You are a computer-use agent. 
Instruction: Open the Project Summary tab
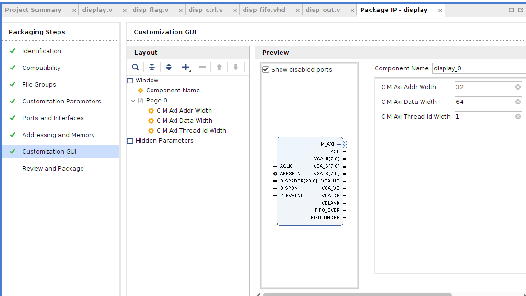pos(33,10)
